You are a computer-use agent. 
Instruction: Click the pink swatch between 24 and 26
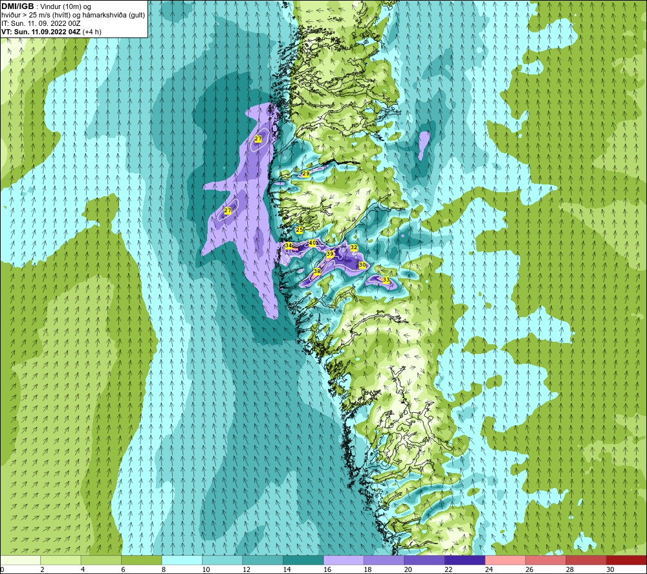click(505, 560)
